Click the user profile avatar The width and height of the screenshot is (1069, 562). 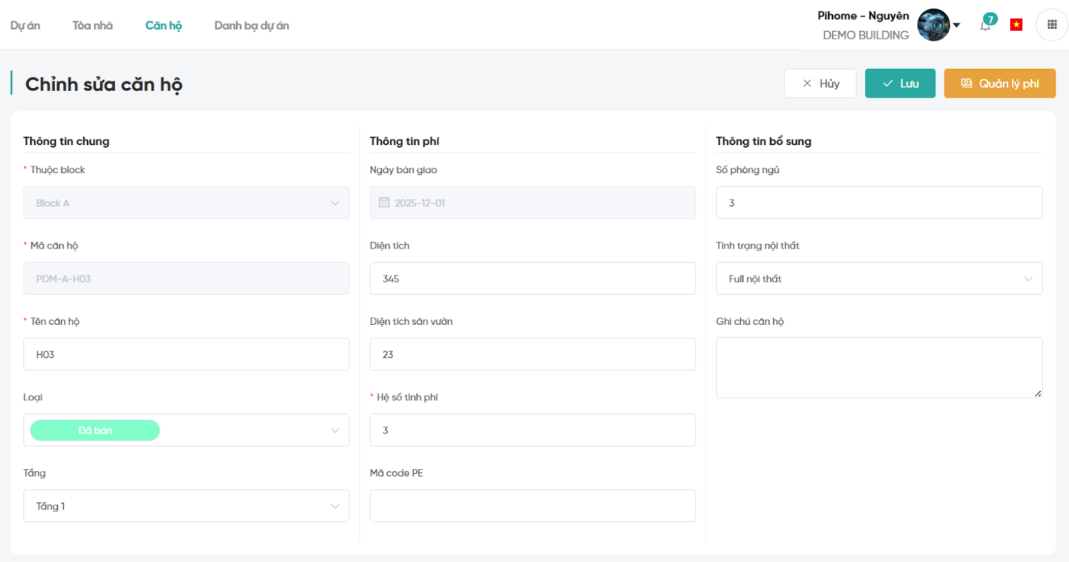tap(933, 25)
